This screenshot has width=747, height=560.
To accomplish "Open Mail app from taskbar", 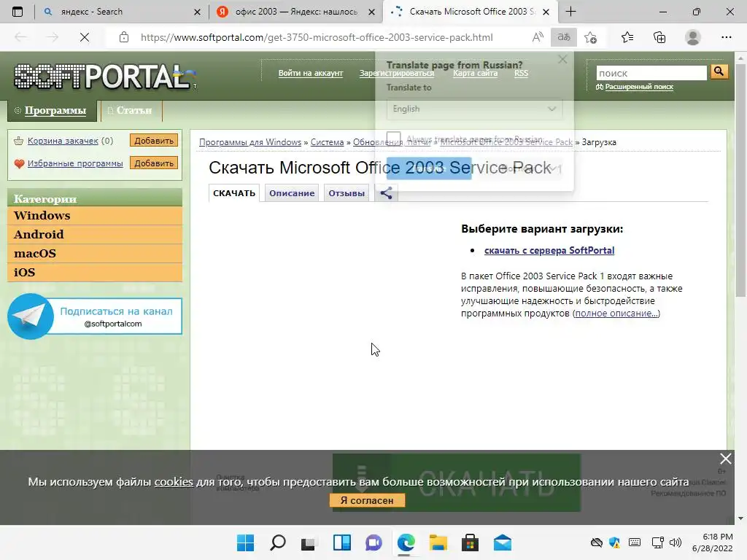I will coord(502,542).
